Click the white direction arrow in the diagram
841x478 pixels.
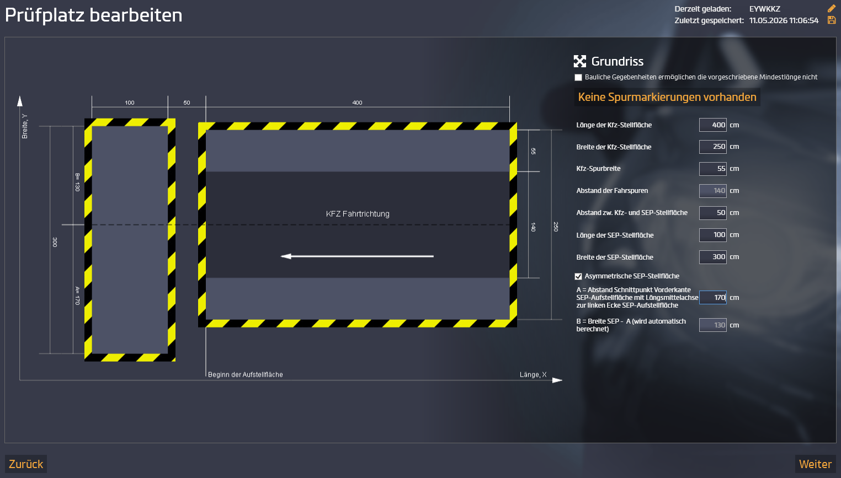pyautogui.click(x=357, y=256)
